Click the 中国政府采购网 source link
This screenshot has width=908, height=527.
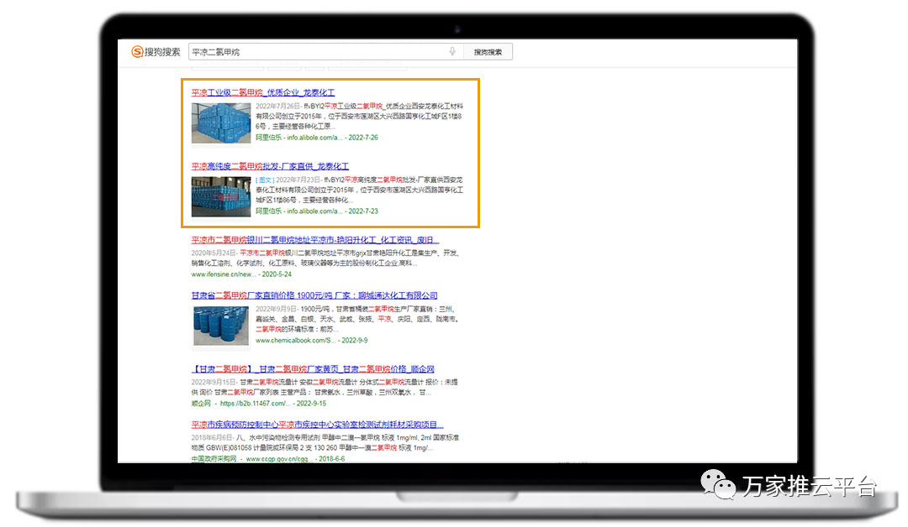[x=216, y=459]
